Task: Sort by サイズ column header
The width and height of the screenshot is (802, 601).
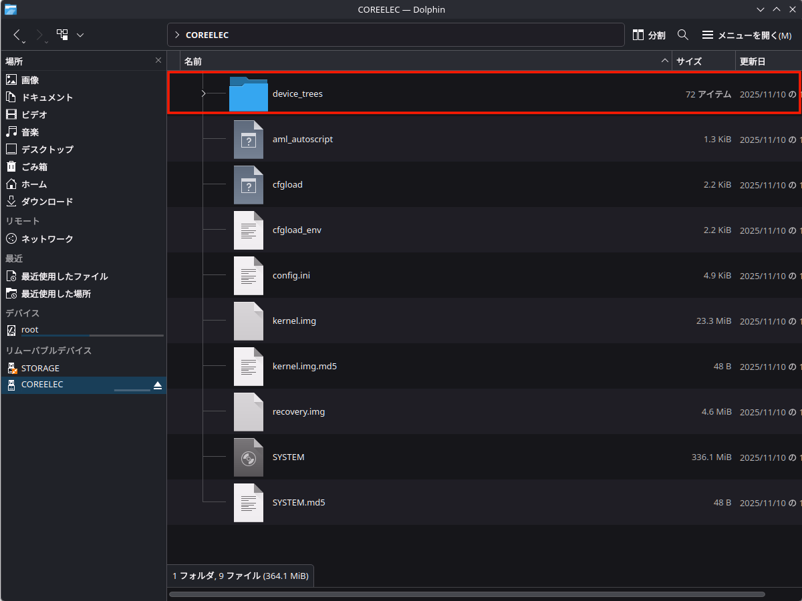Action: [x=703, y=61]
